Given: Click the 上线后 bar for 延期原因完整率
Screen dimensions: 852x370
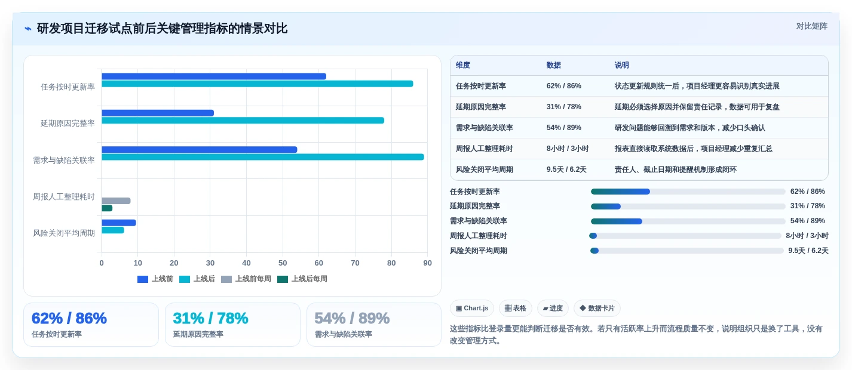Looking at the screenshot, I should [x=243, y=120].
